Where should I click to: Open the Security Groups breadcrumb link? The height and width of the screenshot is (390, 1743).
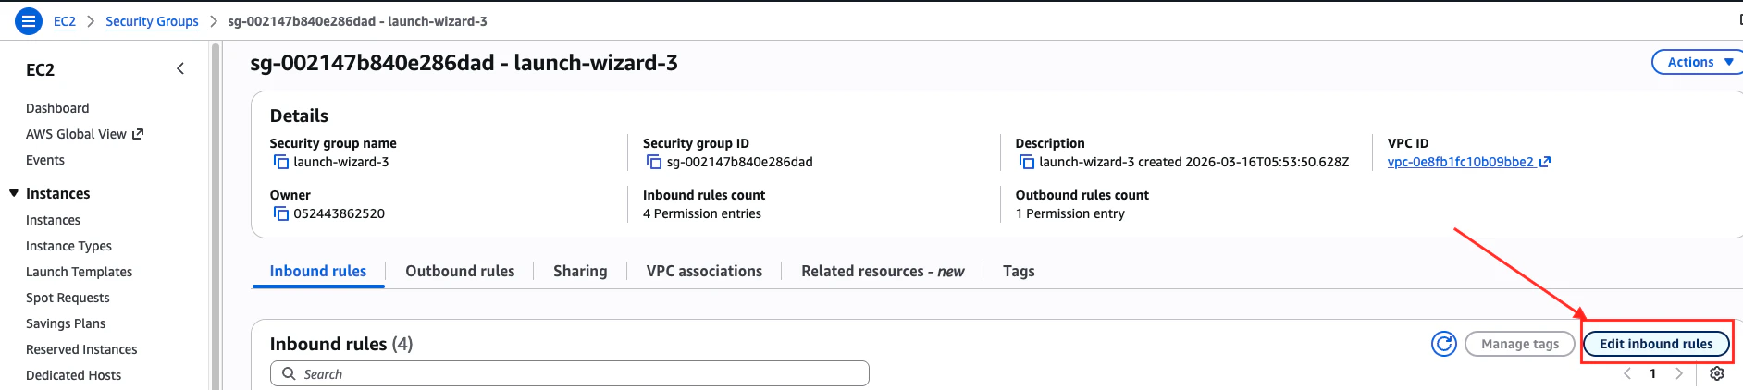coord(152,21)
